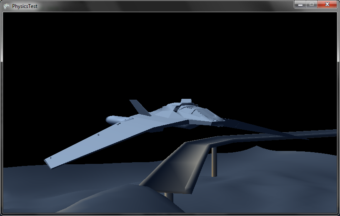Click the short pillar at the ramp's base
340x216 pixels.
coord(169,196)
